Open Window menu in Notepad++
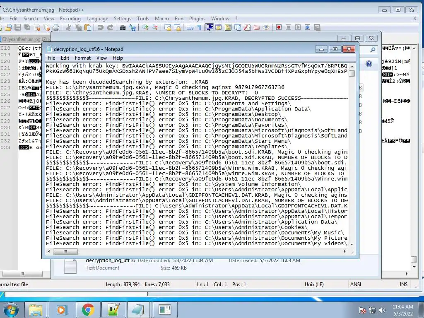This screenshot has height=318, width=424. (x=220, y=19)
